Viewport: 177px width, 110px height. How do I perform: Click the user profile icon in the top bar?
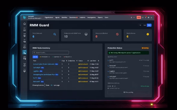(x=131, y=17)
